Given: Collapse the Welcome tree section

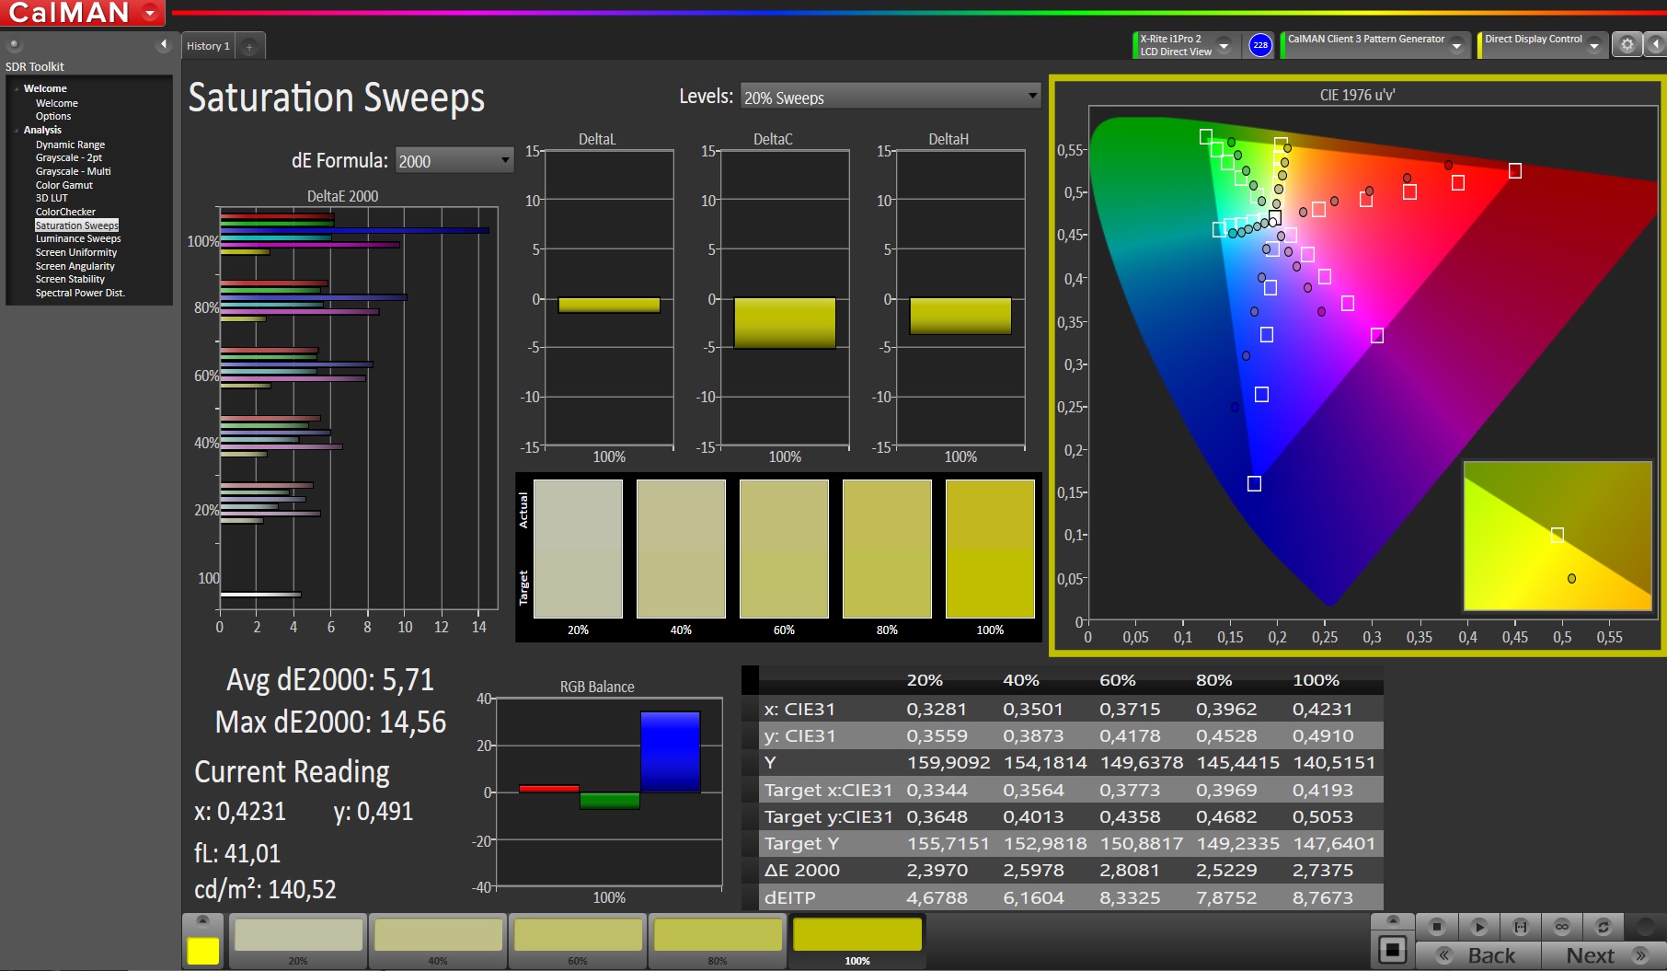Looking at the screenshot, I should [x=17, y=89].
